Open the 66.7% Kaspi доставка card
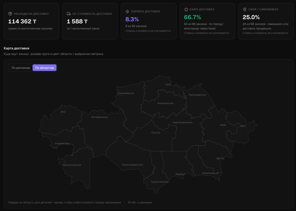296x211 pixels. point(207,21)
